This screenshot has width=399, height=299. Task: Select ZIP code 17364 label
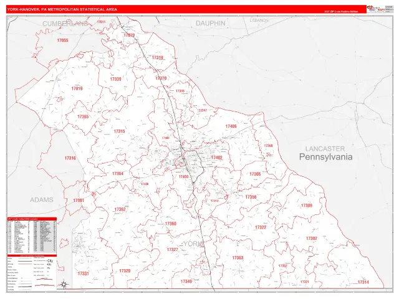coord(118,174)
